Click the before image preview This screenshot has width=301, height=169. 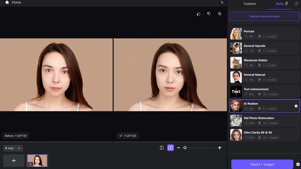click(x=56, y=75)
